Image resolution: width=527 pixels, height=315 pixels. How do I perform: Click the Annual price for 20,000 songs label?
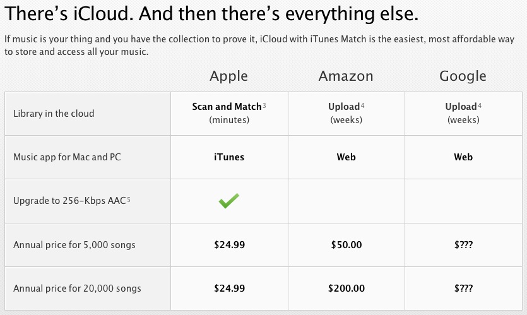tap(77, 288)
